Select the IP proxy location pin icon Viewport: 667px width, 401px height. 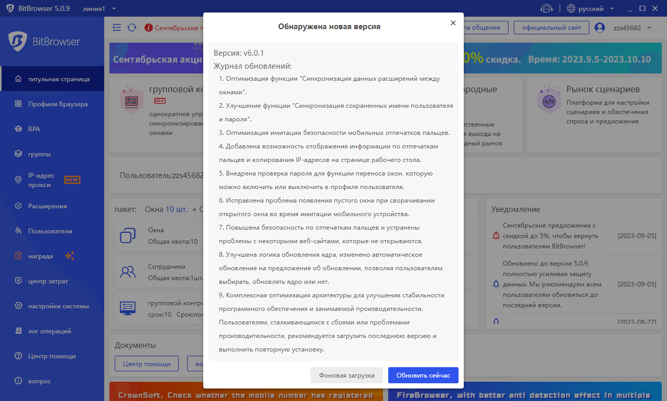(x=18, y=180)
